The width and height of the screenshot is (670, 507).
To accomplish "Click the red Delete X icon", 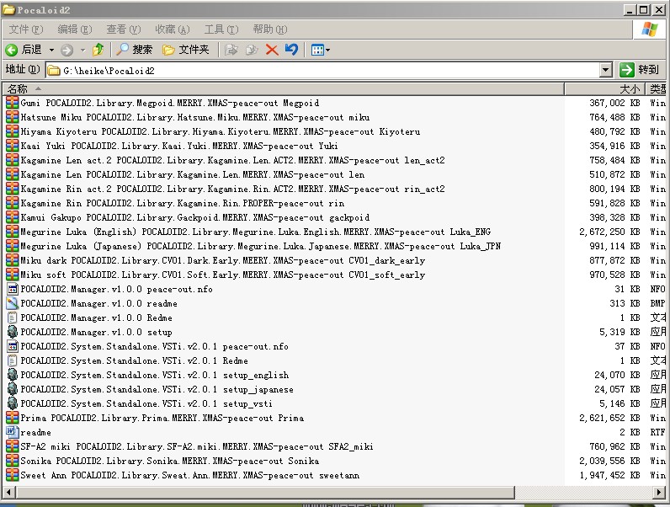I will [272, 50].
